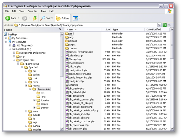Select the themes folder icon in file list
Viewport: 181px width, 138px height.
(67, 48)
